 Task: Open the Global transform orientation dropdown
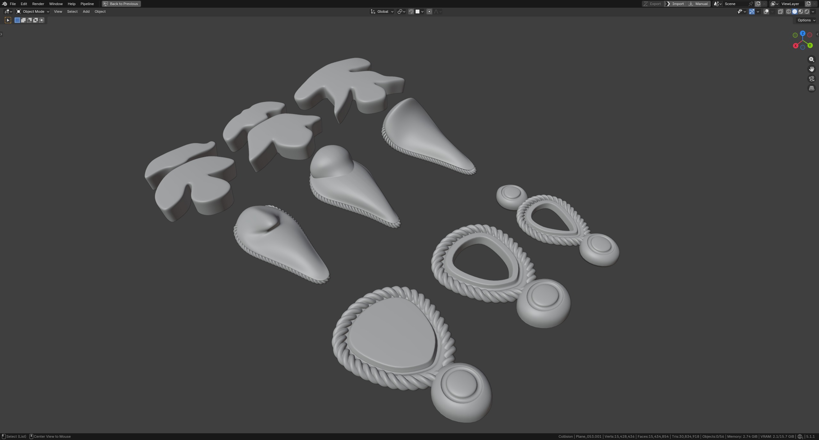tap(382, 12)
